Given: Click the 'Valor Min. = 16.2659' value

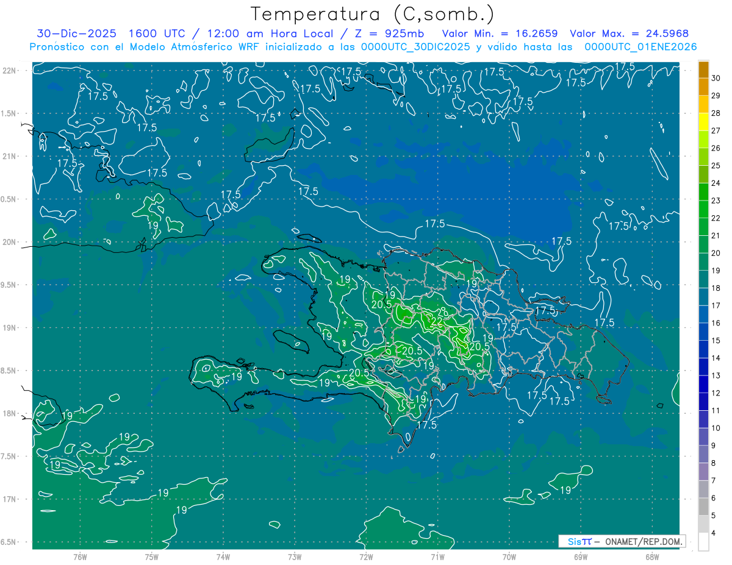Looking at the screenshot, I should click(500, 34).
